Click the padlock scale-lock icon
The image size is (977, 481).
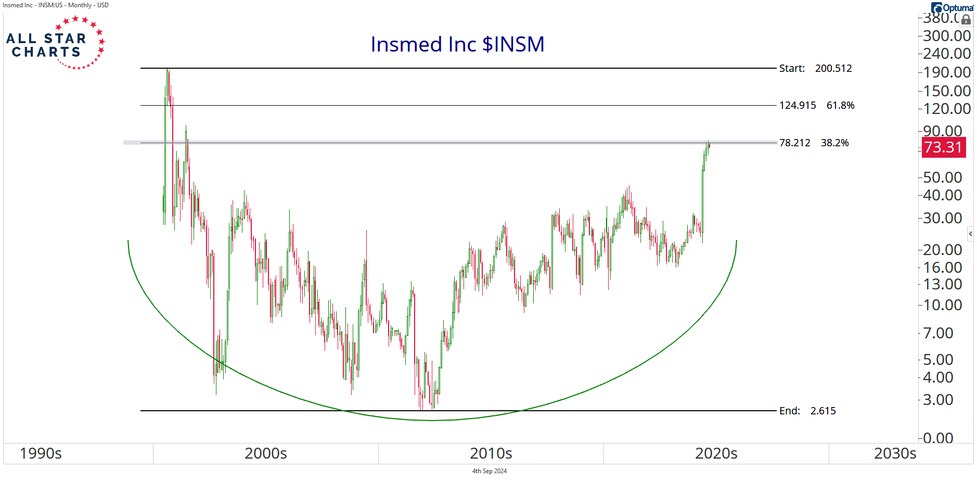(x=966, y=20)
